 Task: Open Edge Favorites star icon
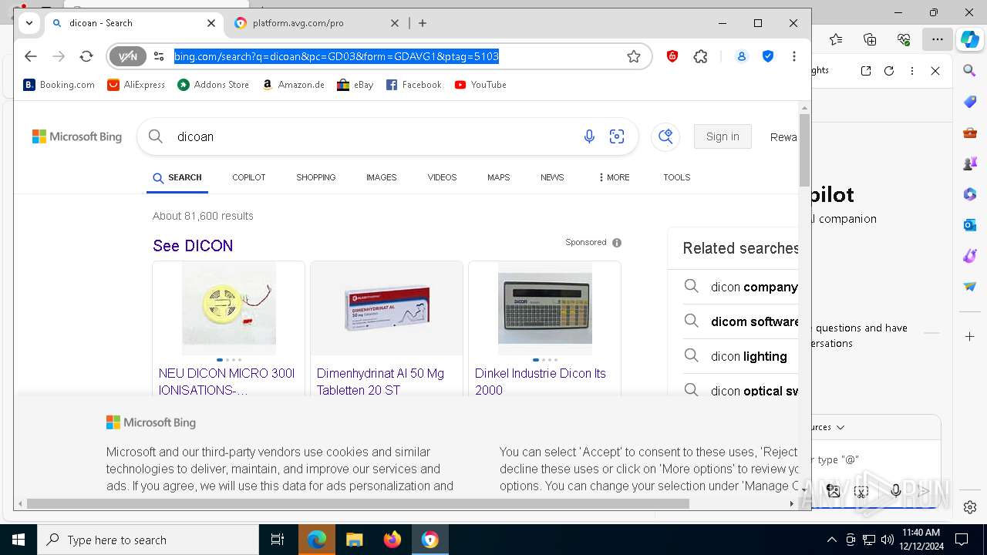836,39
